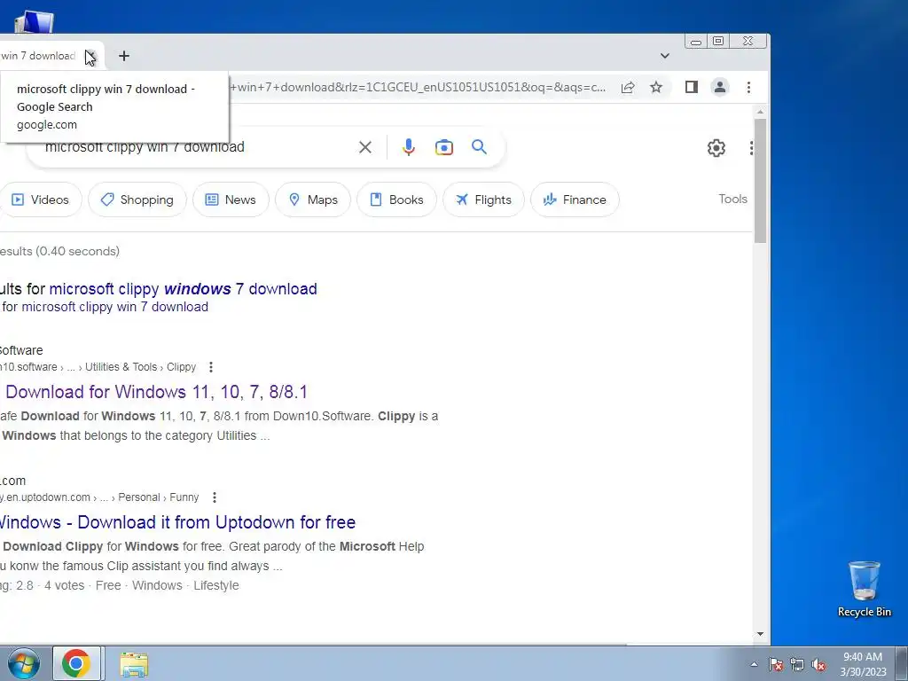Click the magnifier search button
The width and height of the screenshot is (908, 681).
pyautogui.click(x=479, y=147)
